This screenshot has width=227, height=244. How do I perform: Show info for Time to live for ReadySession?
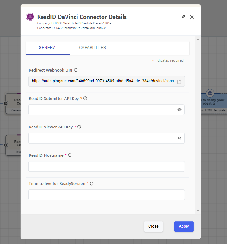tap(92, 184)
